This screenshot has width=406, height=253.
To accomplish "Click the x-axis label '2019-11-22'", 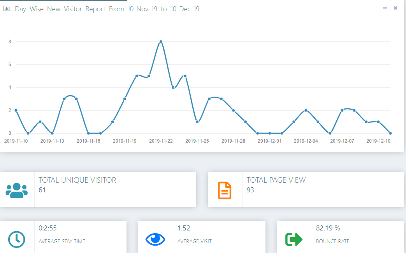I will click(x=161, y=141).
